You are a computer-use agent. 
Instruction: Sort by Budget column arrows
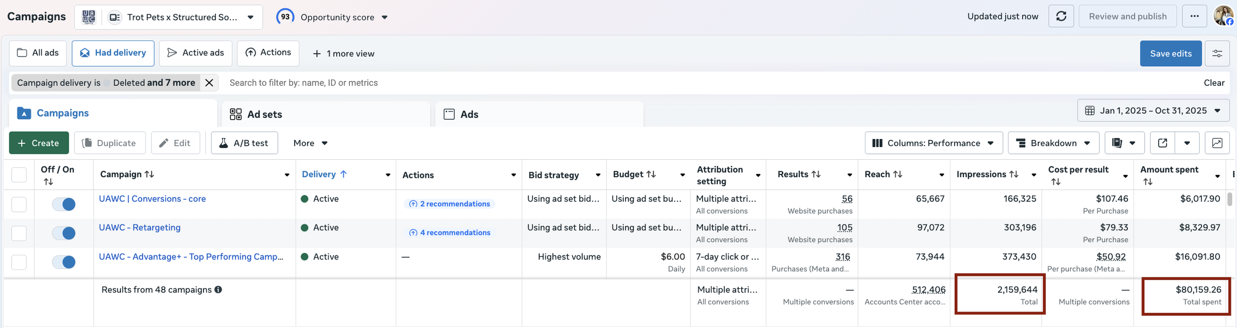click(651, 174)
